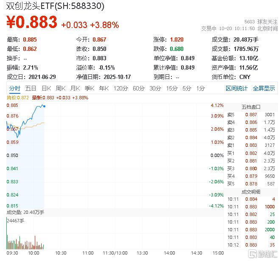This screenshot has width=280, height=261.
Task: Select the 年K yearly chart tab
Action: 104,88
